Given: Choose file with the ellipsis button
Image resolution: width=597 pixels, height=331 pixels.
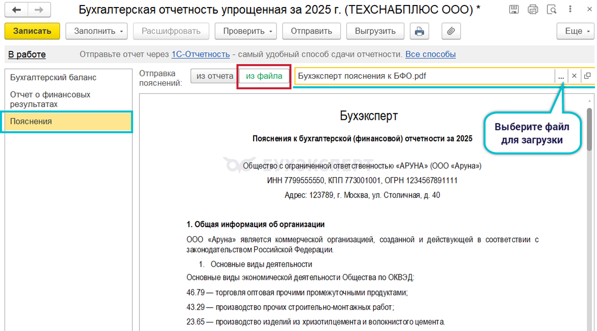Looking at the screenshot, I should [x=561, y=76].
